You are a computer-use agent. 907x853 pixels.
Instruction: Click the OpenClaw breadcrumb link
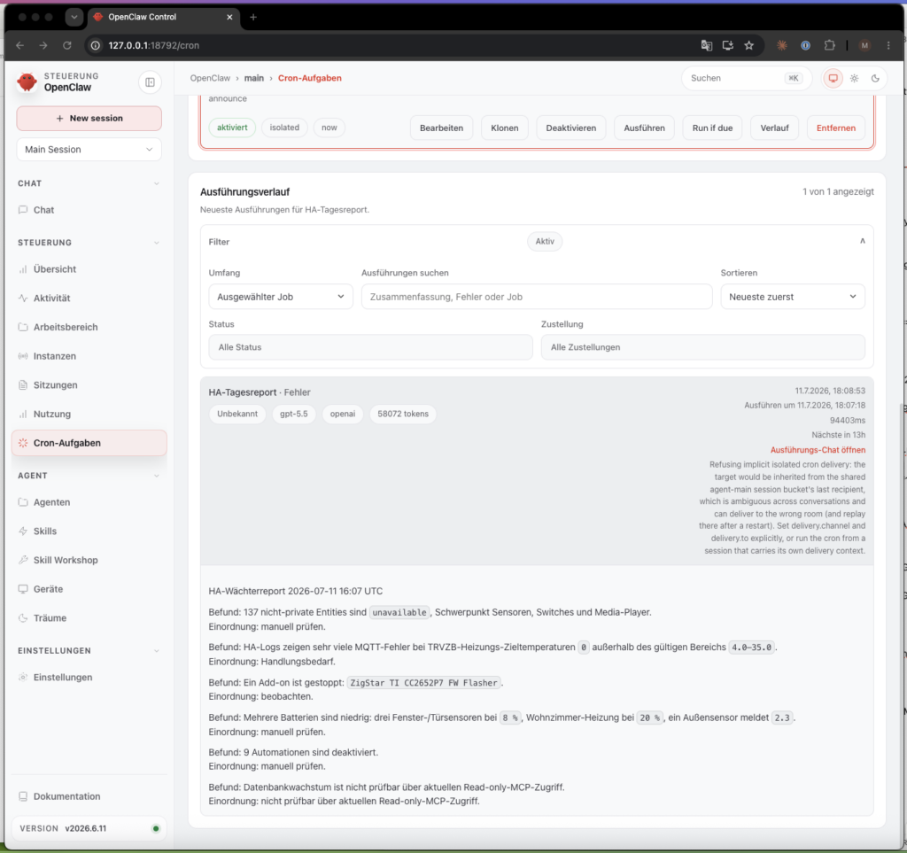click(x=210, y=78)
